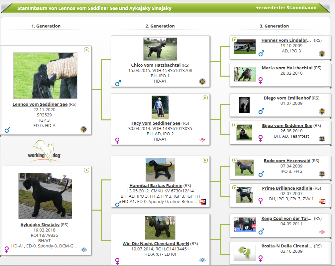335x266 pixels.
Task: Click the working dog logo
Action: click(45, 152)
